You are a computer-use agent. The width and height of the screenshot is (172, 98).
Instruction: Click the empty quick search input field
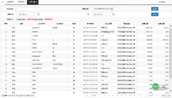(x=28, y=9)
